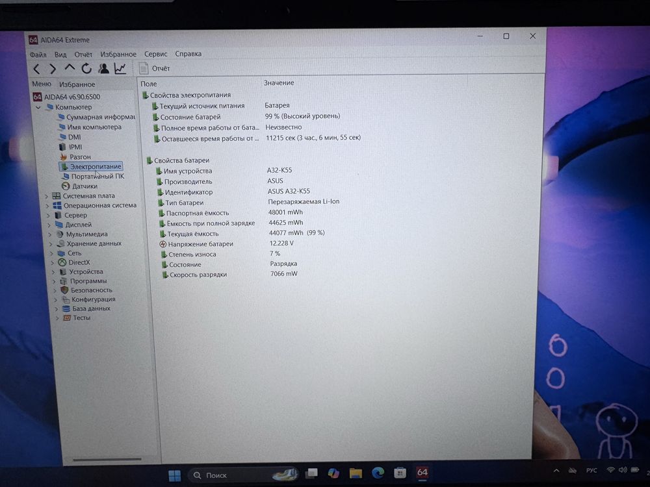Screen dimensions: 650x487
Task: Open Copilot from the taskbar
Action: click(333, 473)
